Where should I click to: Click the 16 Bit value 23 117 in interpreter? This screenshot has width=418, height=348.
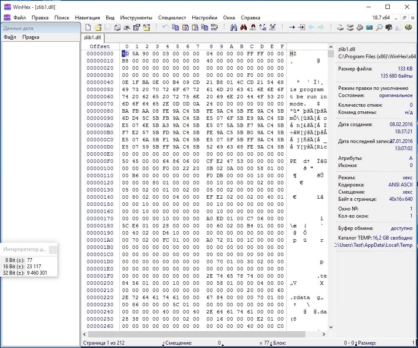pos(34,267)
